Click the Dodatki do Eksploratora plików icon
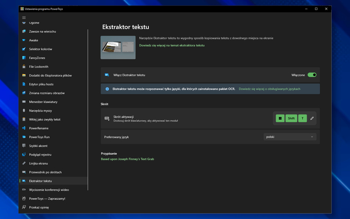The width and height of the screenshot is (350, 219). coord(24,75)
